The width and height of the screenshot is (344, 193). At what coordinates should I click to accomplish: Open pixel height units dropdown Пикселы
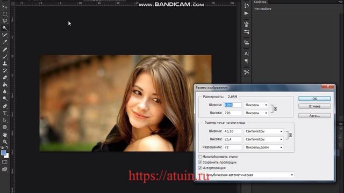click(256, 113)
